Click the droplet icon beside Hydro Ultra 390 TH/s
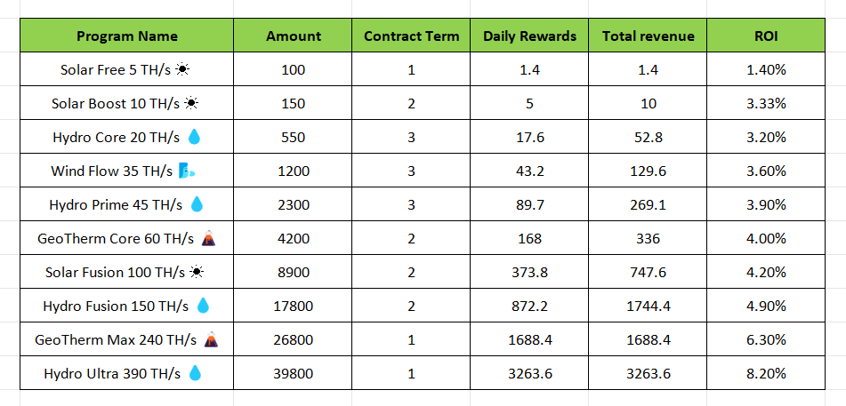846x406 pixels. 195,373
